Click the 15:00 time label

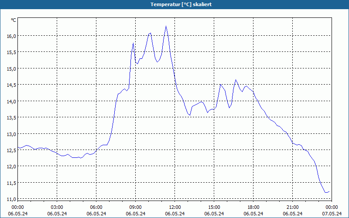214,208
